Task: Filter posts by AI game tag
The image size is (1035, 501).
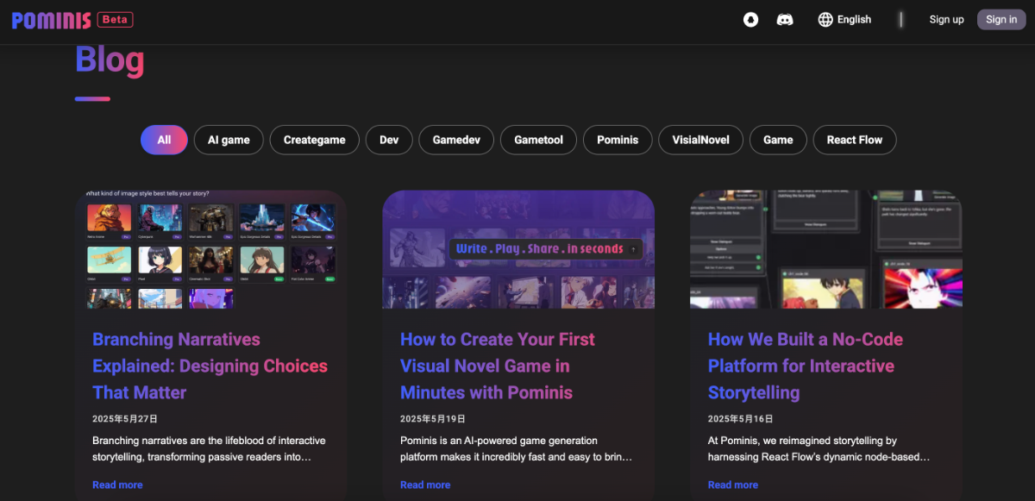Action: pyautogui.click(x=229, y=140)
